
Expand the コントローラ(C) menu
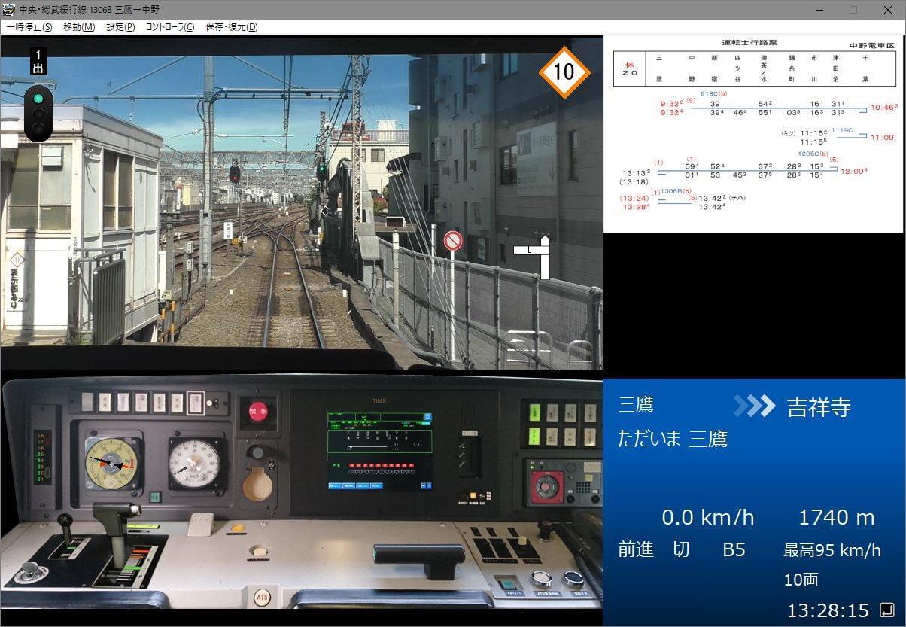169,27
